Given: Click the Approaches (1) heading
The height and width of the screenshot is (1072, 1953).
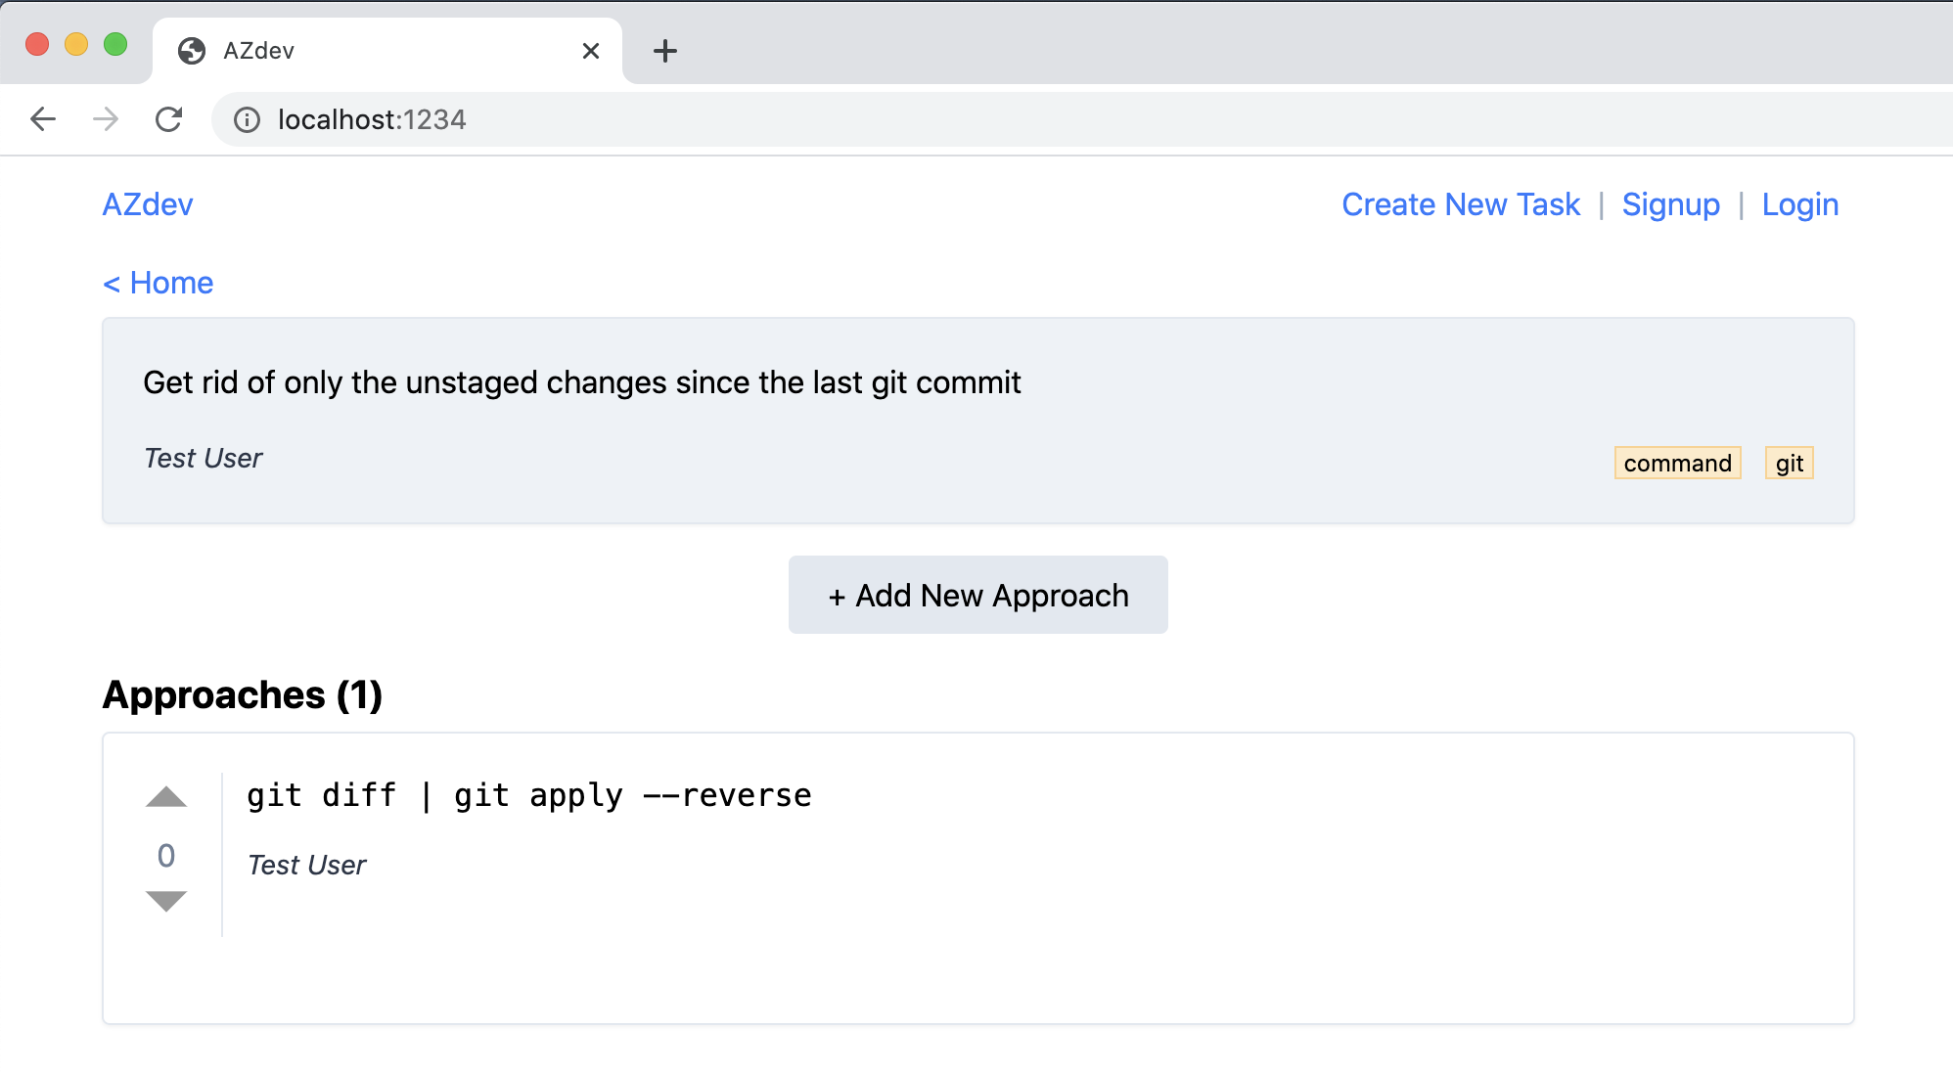Looking at the screenshot, I should [x=243, y=695].
